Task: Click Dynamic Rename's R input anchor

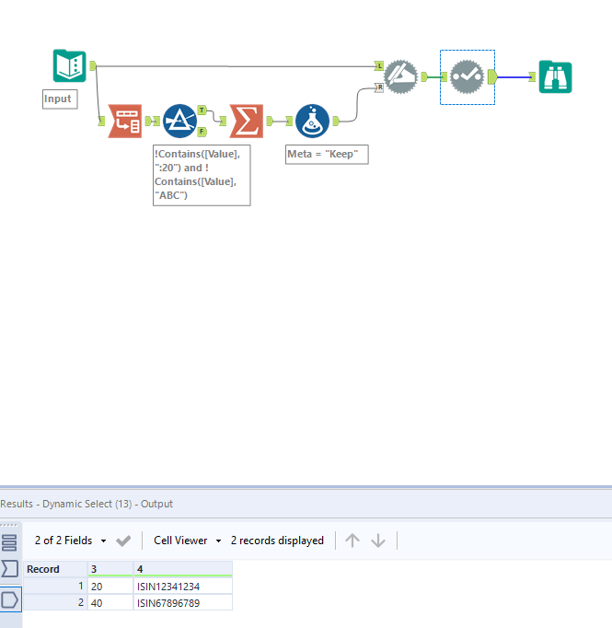Action: click(379, 87)
